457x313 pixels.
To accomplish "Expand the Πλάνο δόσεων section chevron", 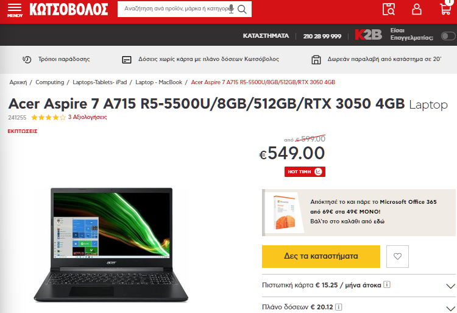I will [450, 308].
